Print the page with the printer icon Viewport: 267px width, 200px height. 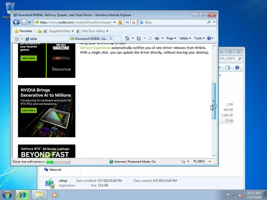click(x=157, y=38)
